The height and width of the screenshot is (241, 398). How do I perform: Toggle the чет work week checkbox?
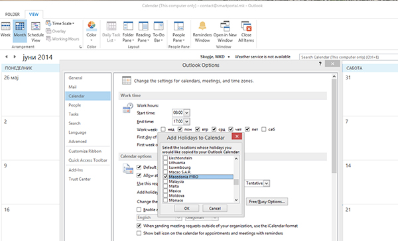tap(231, 129)
